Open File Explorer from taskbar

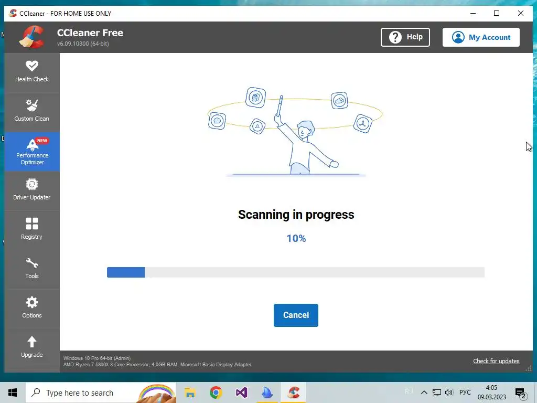[190, 393]
